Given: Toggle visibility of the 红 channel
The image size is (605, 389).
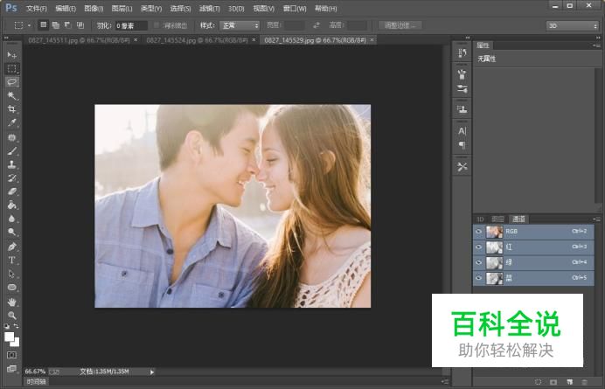Looking at the screenshot, I should (x=478, y=247).
